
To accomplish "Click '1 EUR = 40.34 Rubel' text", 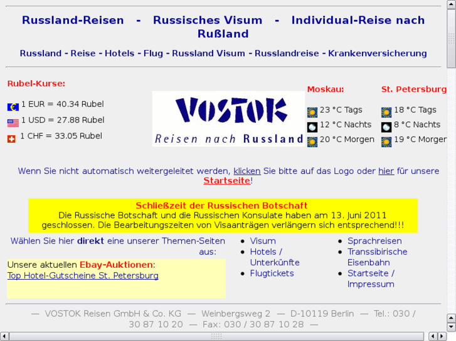I will click(63, 104).
